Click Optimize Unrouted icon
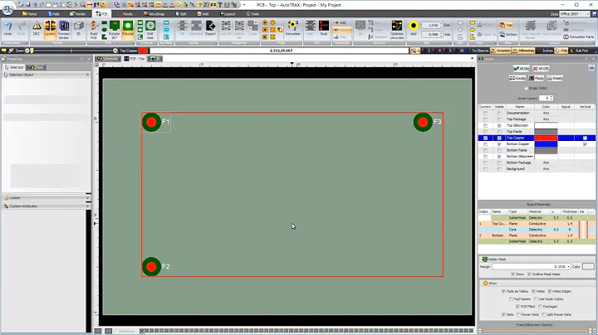598x335 pixels. point(397,30)
